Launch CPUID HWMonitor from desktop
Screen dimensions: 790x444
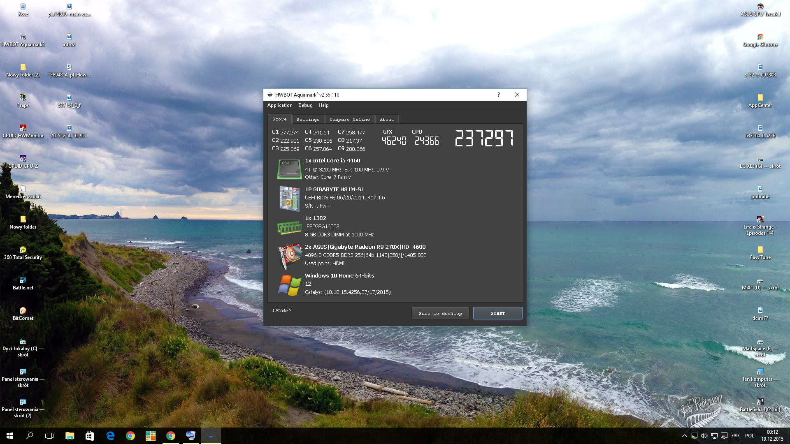[x=23, y=132]
